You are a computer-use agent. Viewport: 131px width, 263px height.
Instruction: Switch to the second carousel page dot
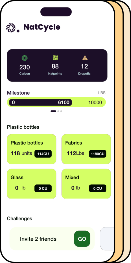pyautogui.click(x=58, y=111)
